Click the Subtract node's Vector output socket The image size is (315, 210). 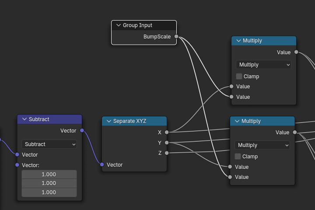82,130
